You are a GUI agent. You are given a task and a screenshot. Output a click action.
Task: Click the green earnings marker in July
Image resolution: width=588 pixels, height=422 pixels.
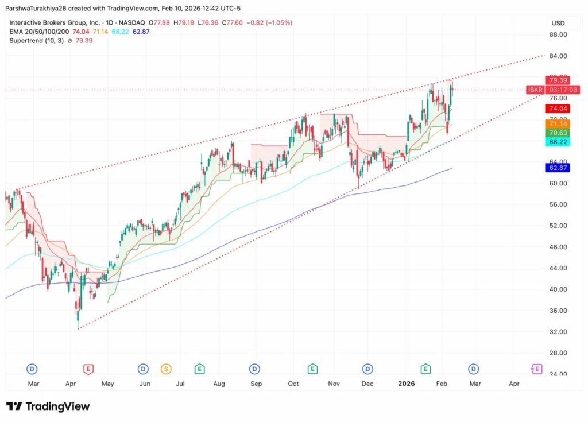pos(199,369)
